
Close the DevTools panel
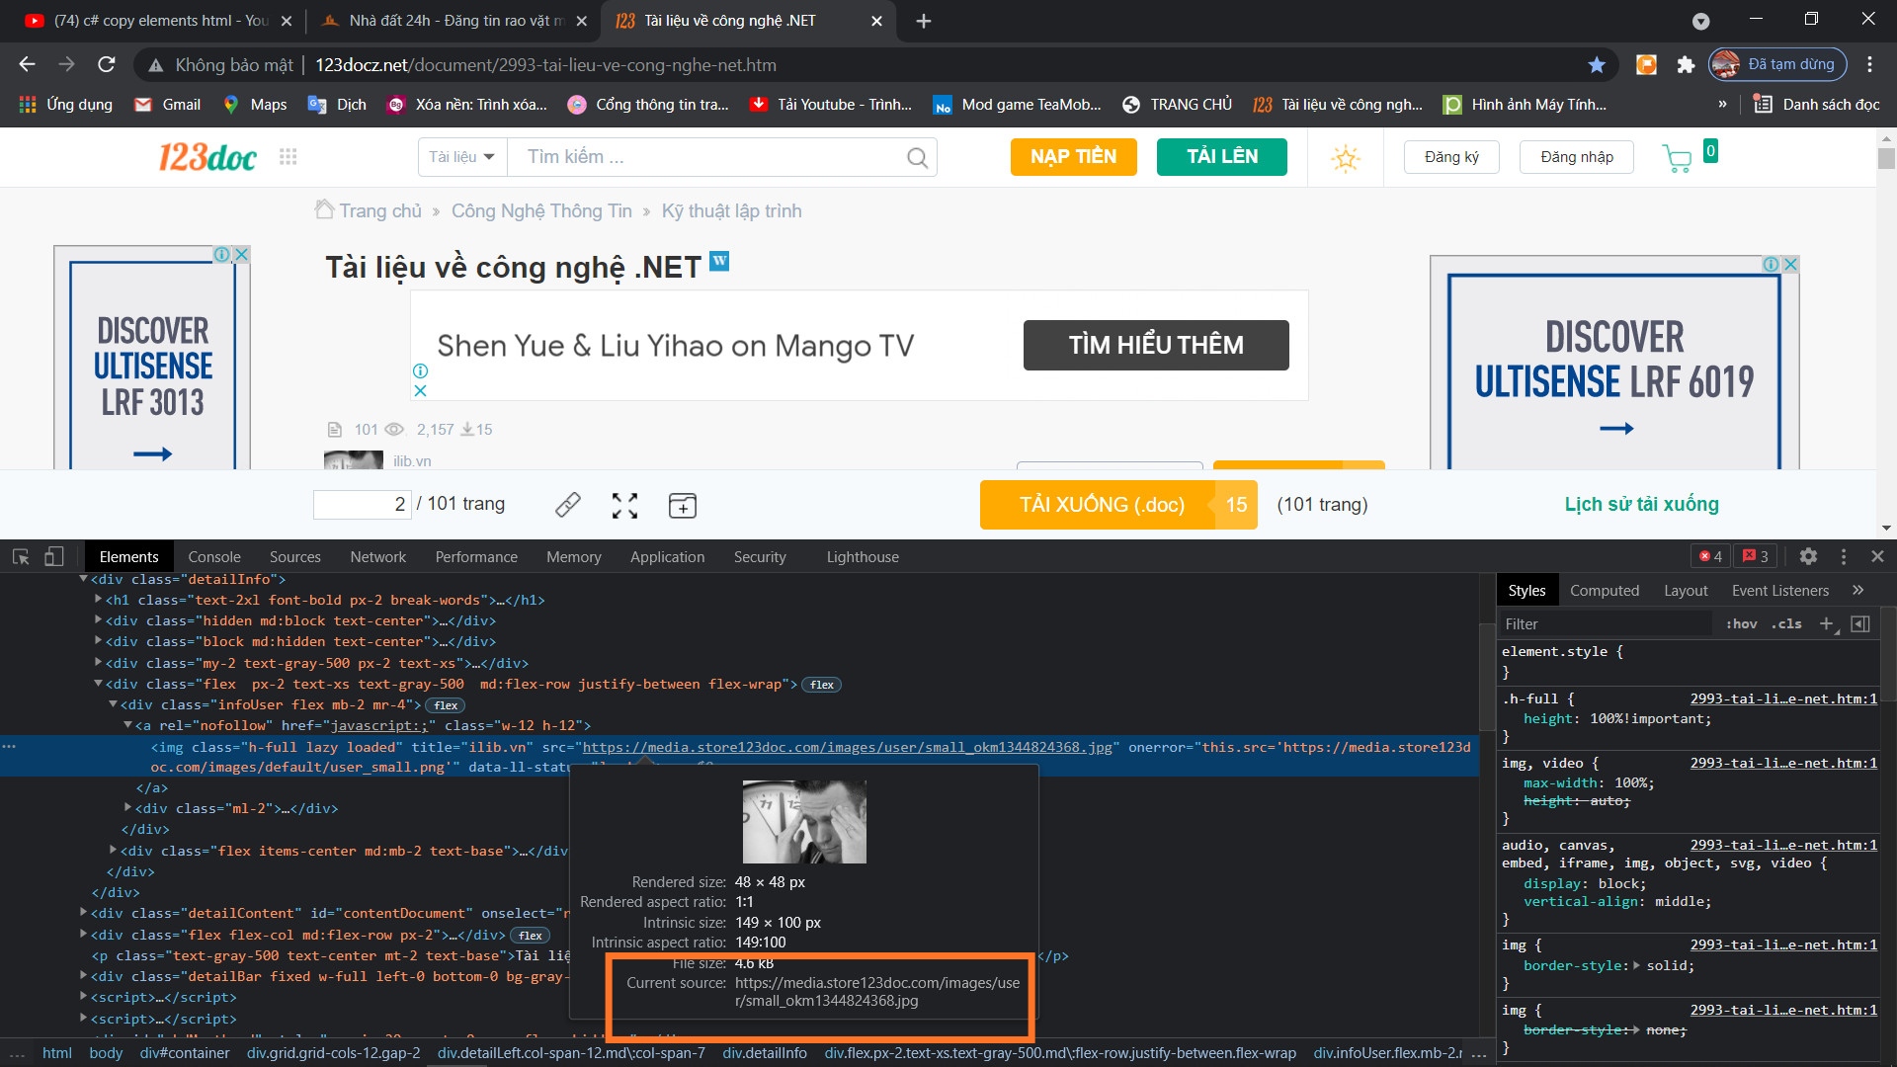(x=1877, y=556)
